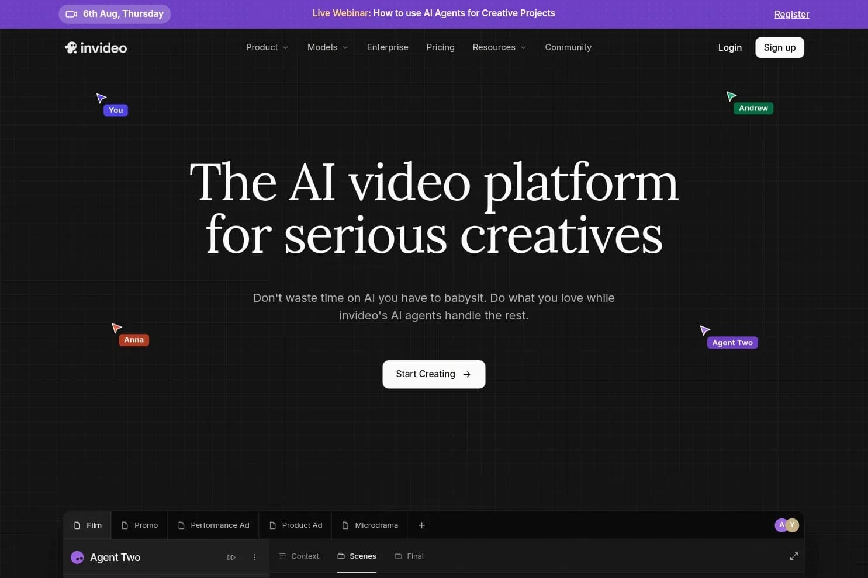Open the Pricing page
Viewport: 868px width, 578px height.
[x=441, y=47]
